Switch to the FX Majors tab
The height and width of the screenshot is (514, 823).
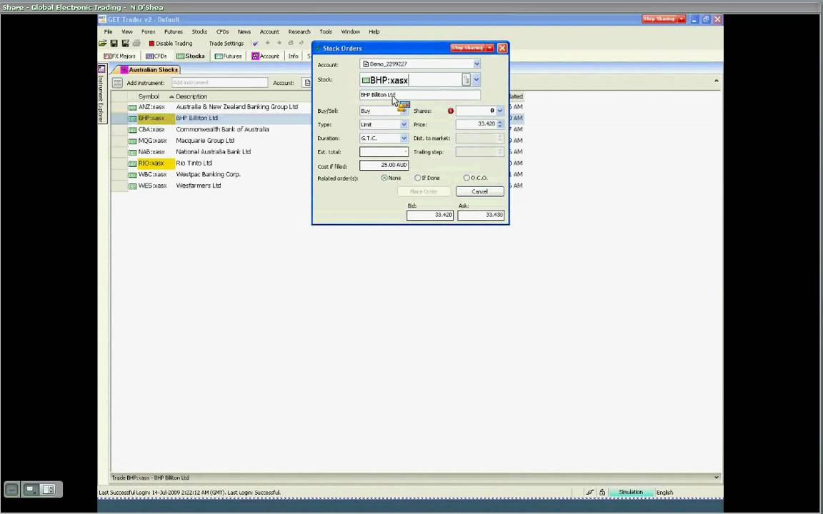[x=120, y=56]
